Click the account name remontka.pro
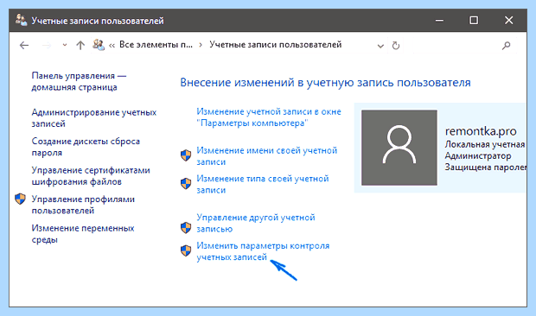This screenshot has height=316, width=536. [x=481, y=131]
